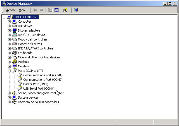Select the Modems label
The width and height of the screenshot is (179, 126).
tap(23, 62)
